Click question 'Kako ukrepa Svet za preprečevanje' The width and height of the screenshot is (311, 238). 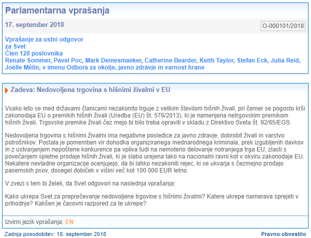pyautogui.click(x=105, y=196)
